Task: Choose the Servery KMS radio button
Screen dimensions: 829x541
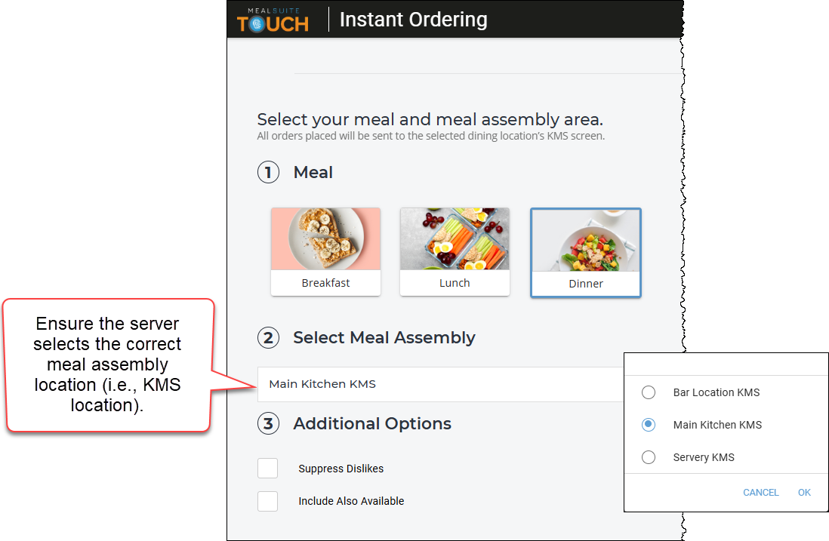Action: 649,457
